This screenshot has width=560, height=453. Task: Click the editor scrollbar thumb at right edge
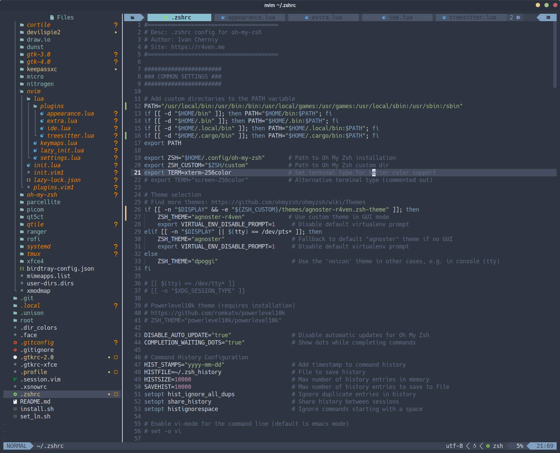pyautogui.click(x=555, y=54)
